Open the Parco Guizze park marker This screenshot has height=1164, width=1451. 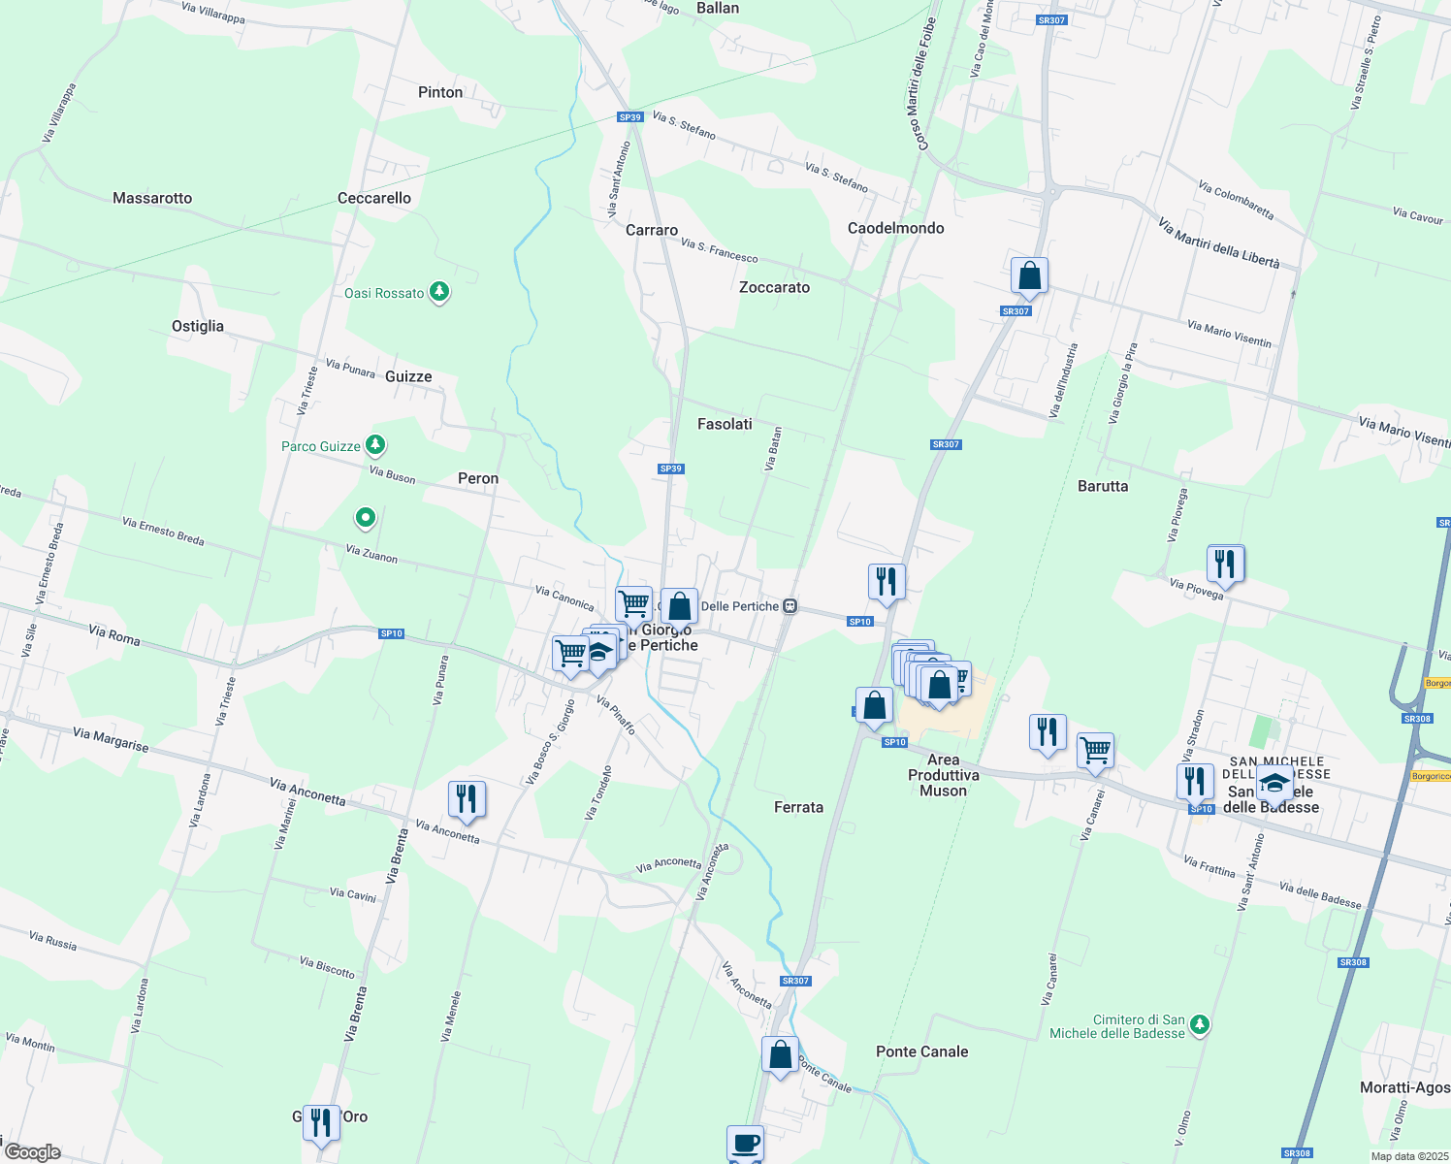[374, 444]
